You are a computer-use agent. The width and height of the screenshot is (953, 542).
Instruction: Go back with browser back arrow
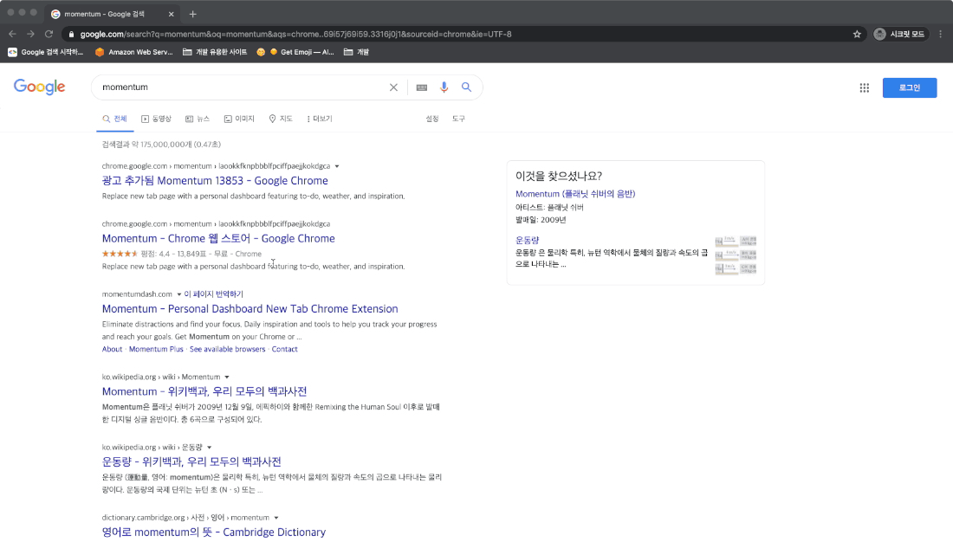click(x=12, y=34)
